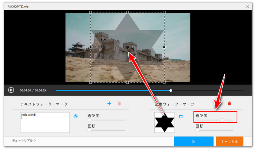Image resolution: width=256 pixels, height=149 pixels.
Task: Click the top-right resize handle of the watermark
Action: 164,12
